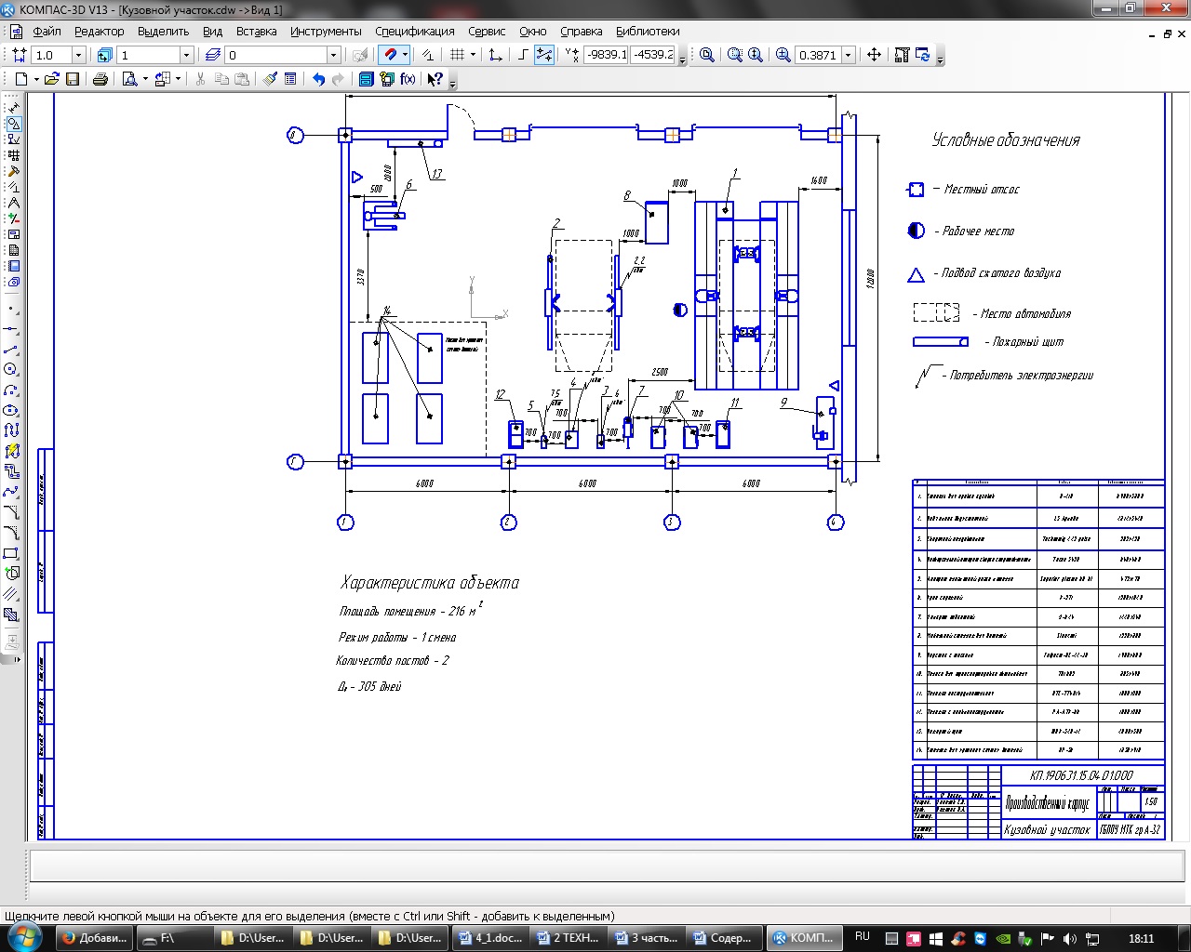Image resolution: width=1191 pixels, height=952 pixels.
Task: Click the Print icon in toolbar
Action: click(100, 80)
